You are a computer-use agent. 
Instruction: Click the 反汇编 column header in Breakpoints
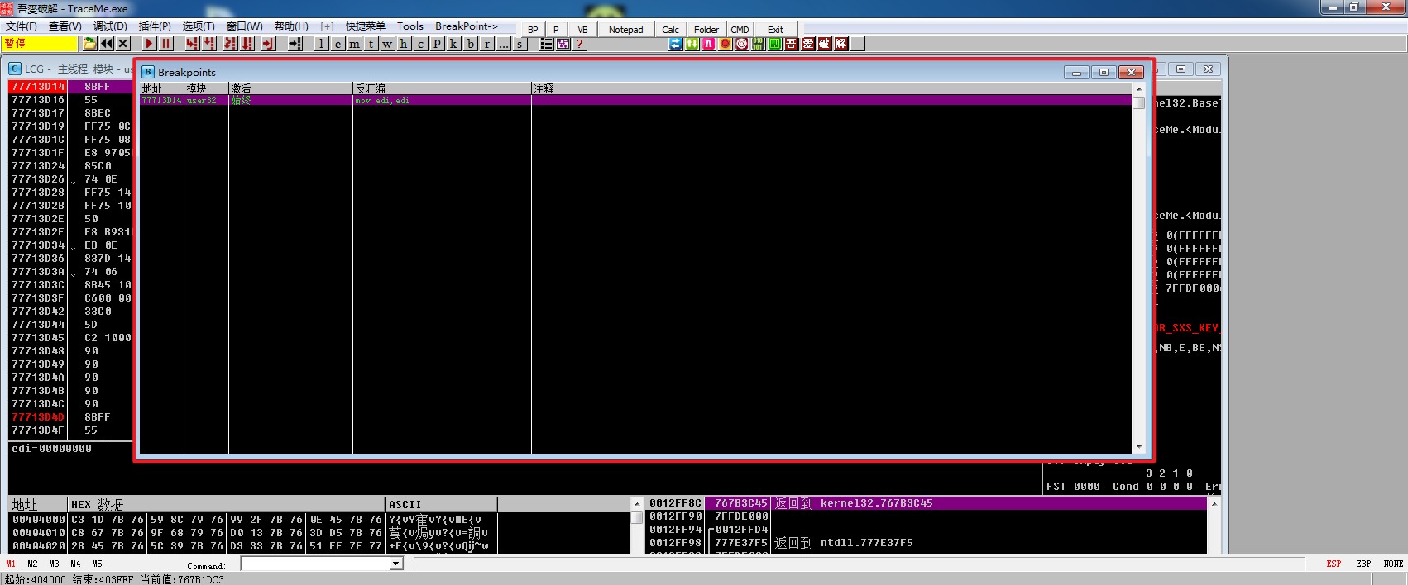(442, 88)
